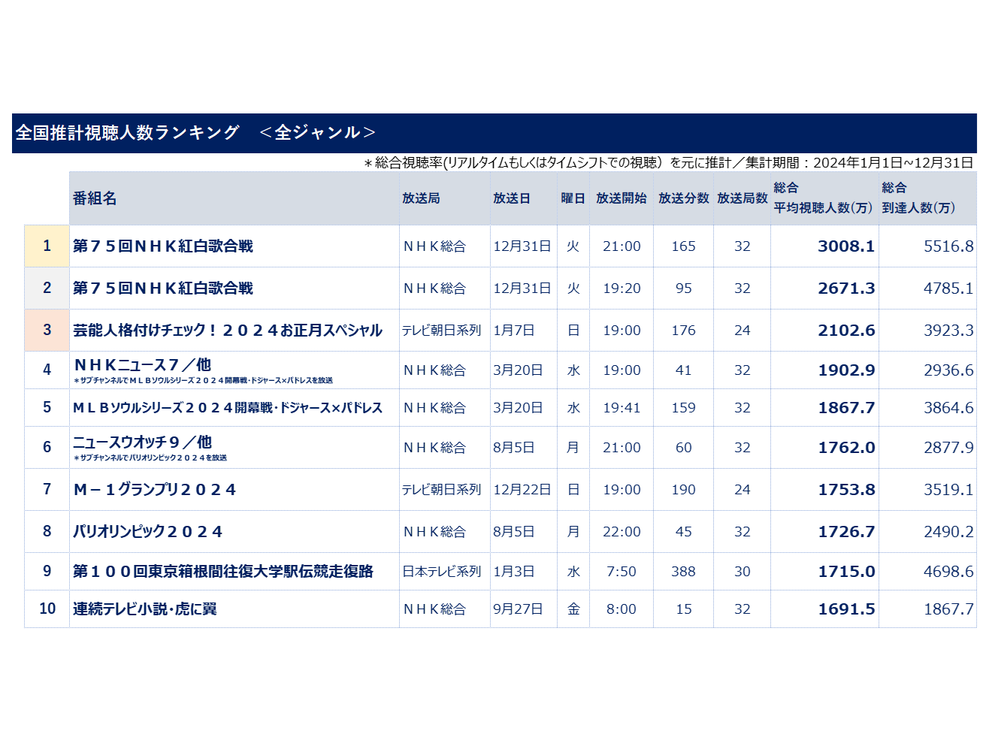
Task: Click the table title 全国推計視聴人数ランキング
Action: pyautogui.click(x=128, y=133)
